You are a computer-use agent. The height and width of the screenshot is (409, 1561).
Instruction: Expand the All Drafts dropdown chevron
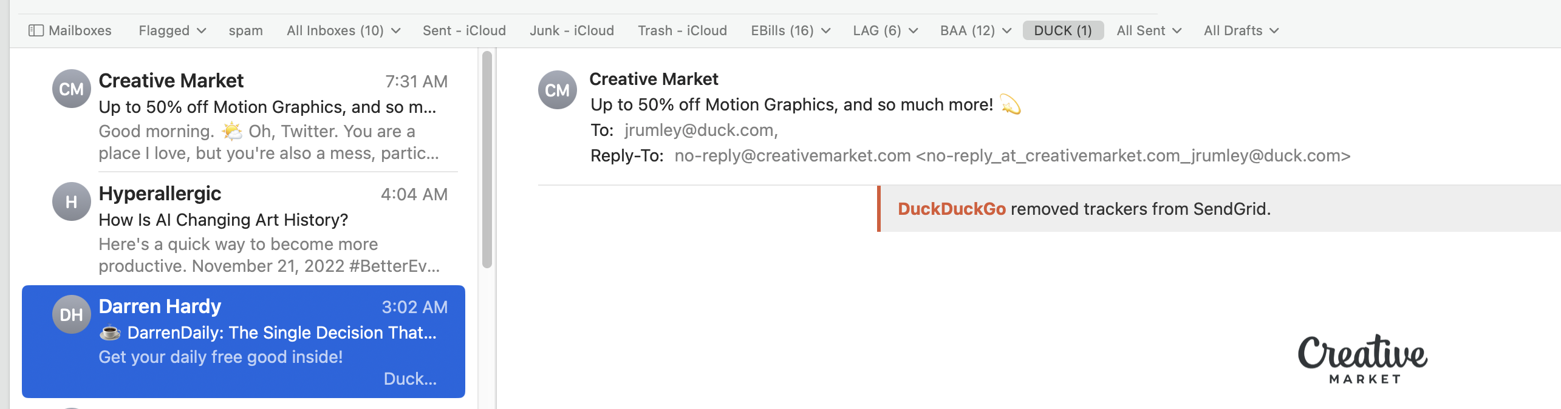pyautogui.click(x=1274, y=30)
